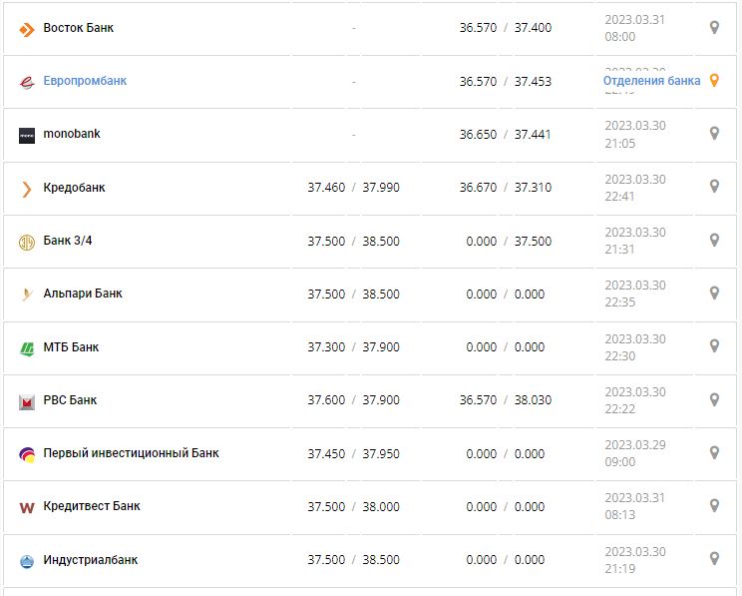Click the Кредобанк bank name

[74, 188]
